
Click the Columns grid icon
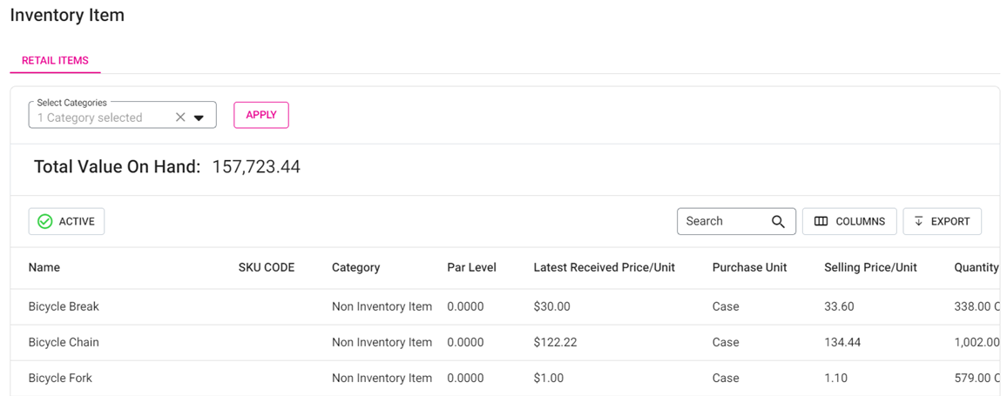821,222
